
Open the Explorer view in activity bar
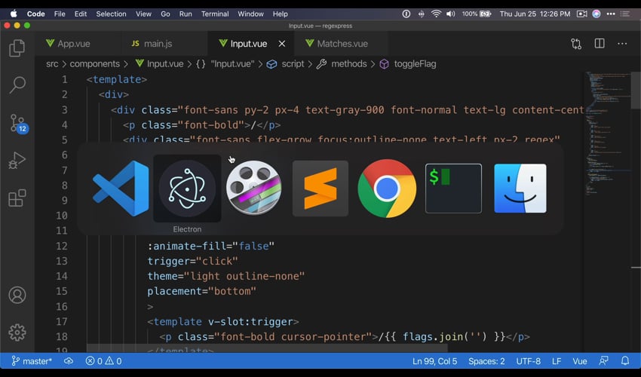17,48
